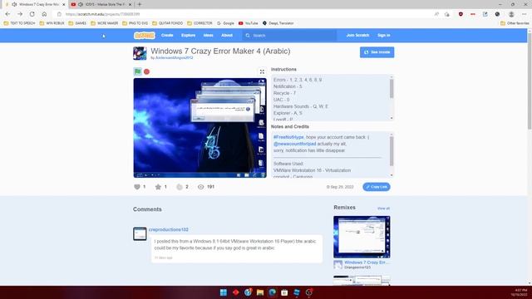Click the @newacountforipad mention link
The image size is (532, 299).
(x=294, y=144)
